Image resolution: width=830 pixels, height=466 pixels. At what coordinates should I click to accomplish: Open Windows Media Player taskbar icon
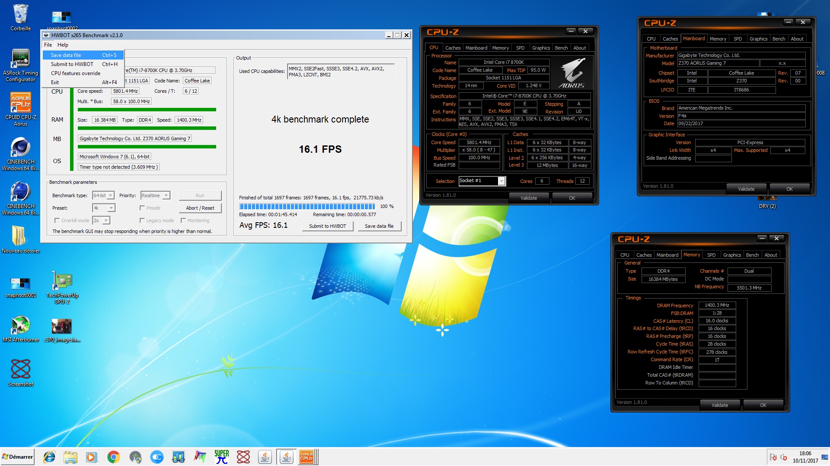tap(92, 457)
